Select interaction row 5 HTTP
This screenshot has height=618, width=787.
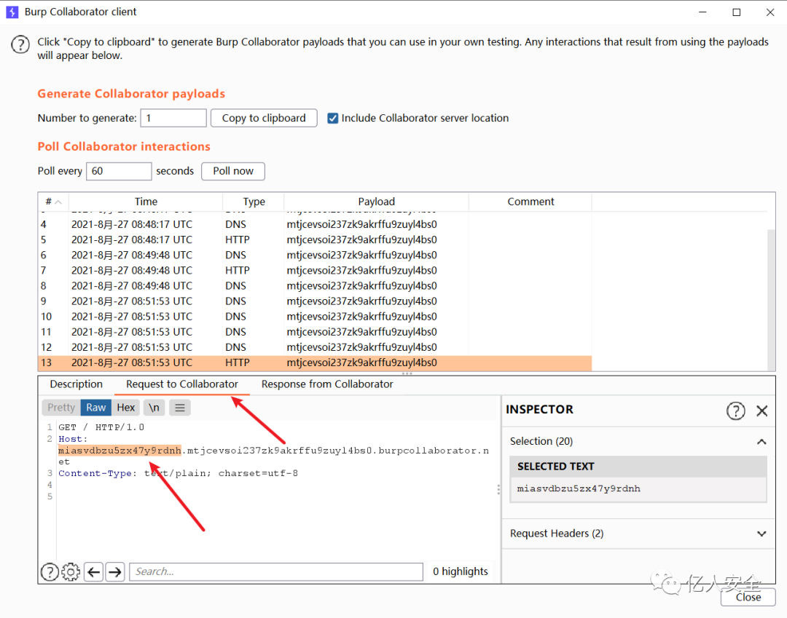click(315, 240)
